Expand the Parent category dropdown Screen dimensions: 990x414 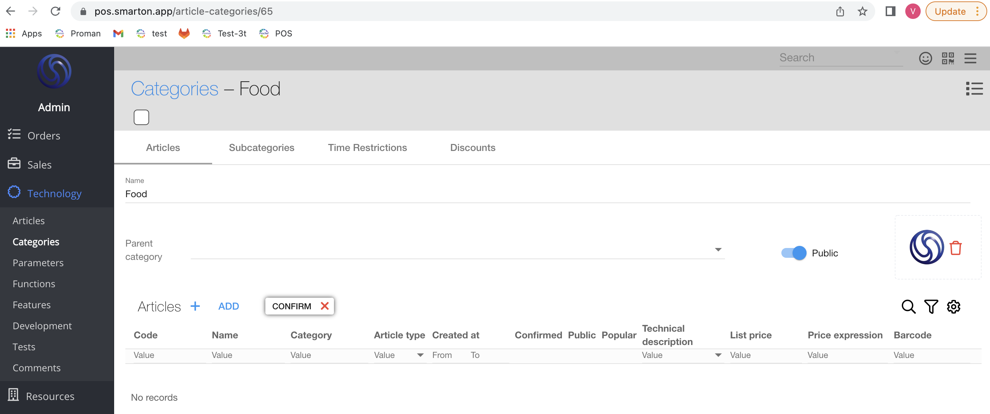pyautogui.click(x=718, y=250)
